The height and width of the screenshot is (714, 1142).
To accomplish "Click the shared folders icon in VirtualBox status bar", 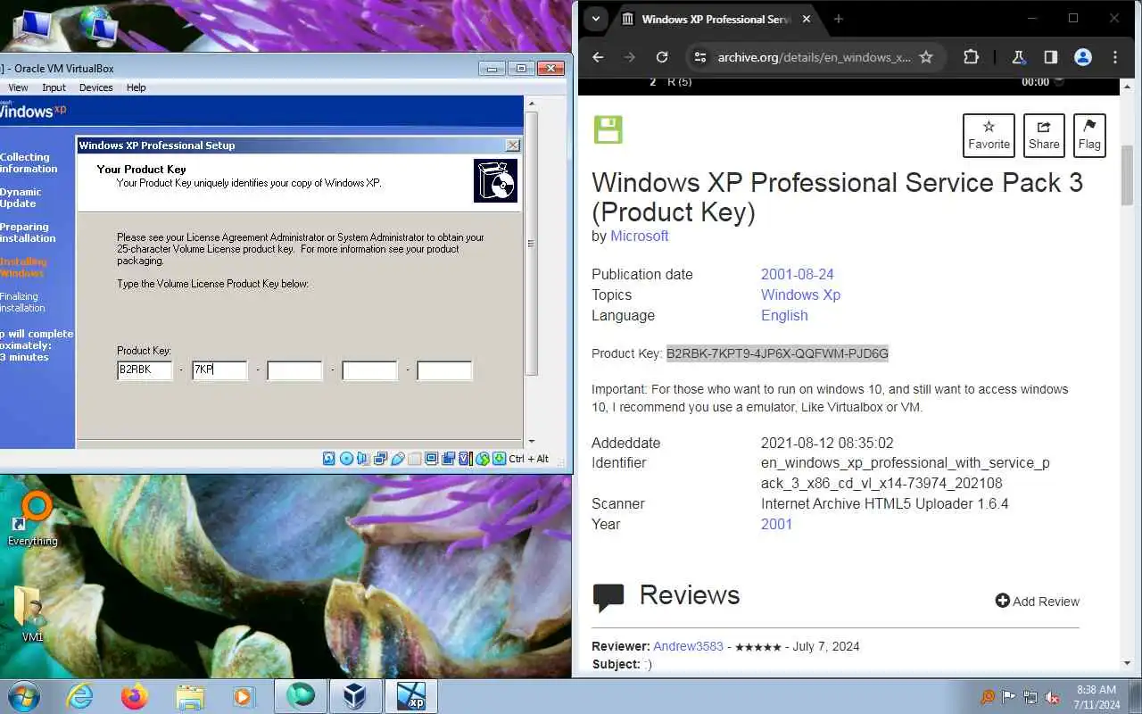I will click(415, 459).
